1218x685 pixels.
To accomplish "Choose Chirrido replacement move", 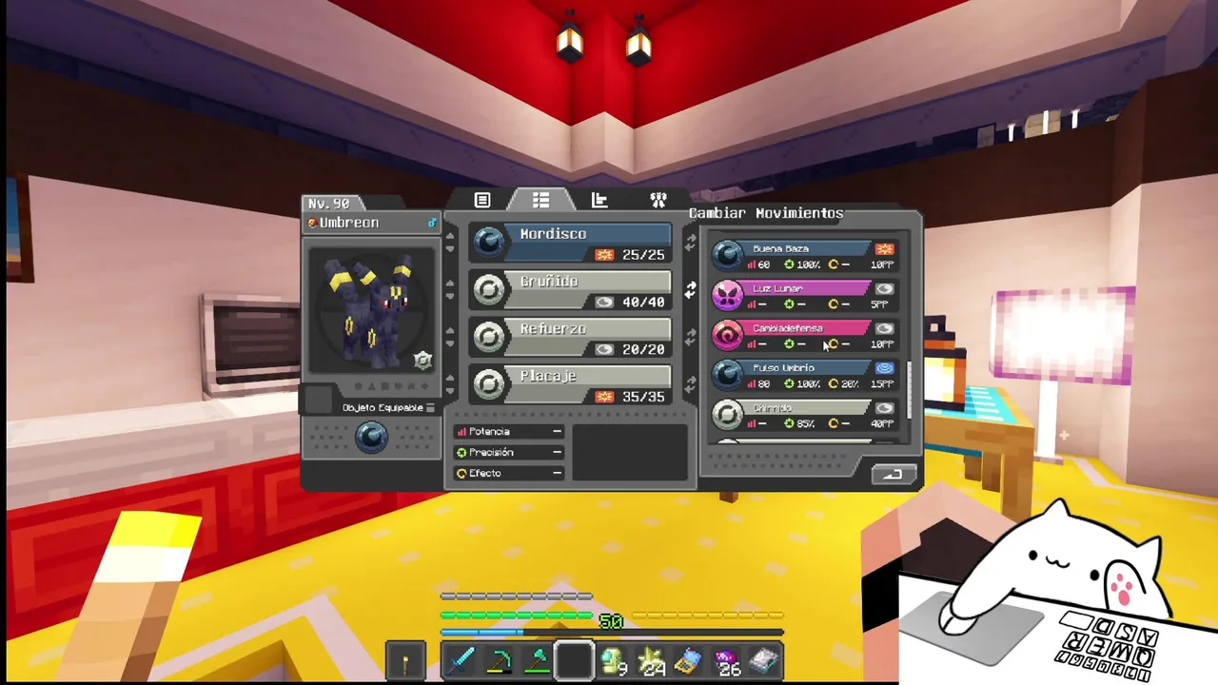I will [805, 416].
